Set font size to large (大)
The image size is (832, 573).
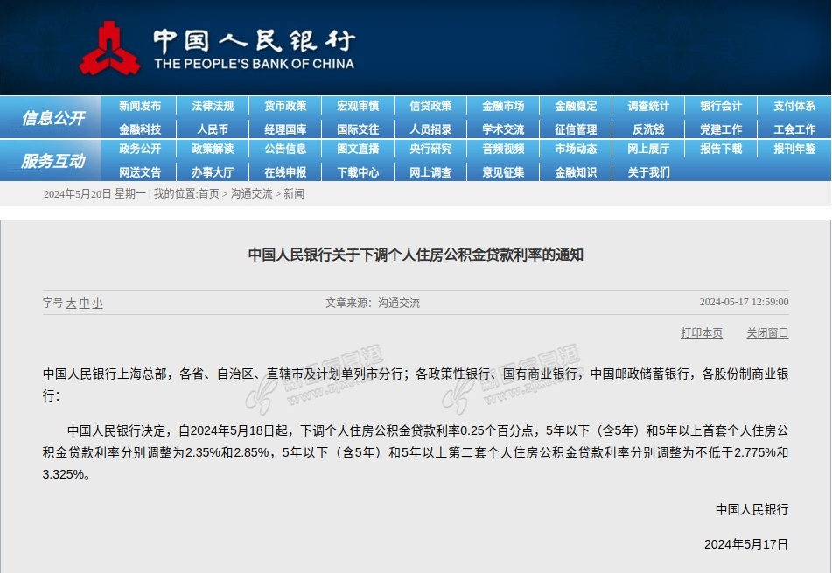pyautogui.click(x=72, y=304)
